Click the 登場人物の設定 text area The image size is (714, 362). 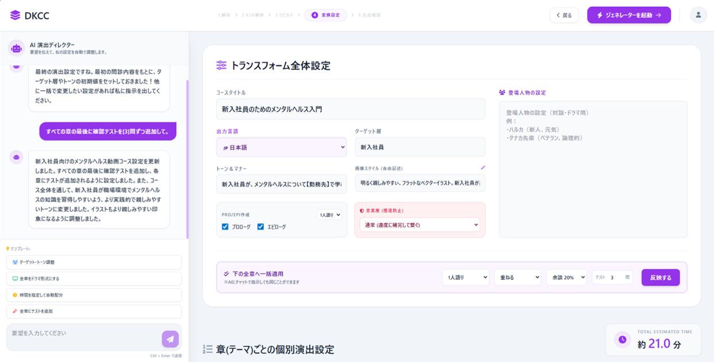click(x=593, y=169)
